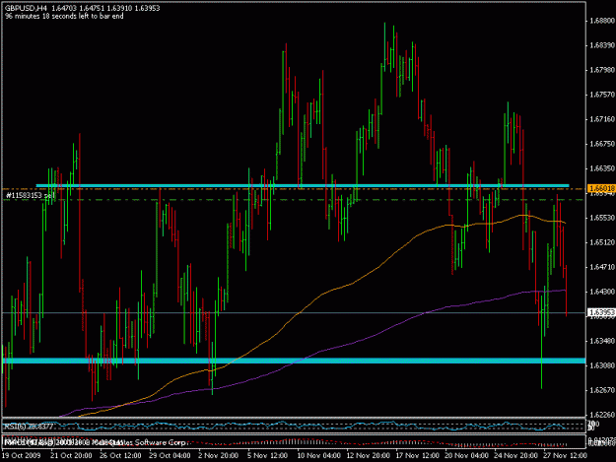
Task: Select the lower thick cyan support band
Action: click(x=294, y=361)
